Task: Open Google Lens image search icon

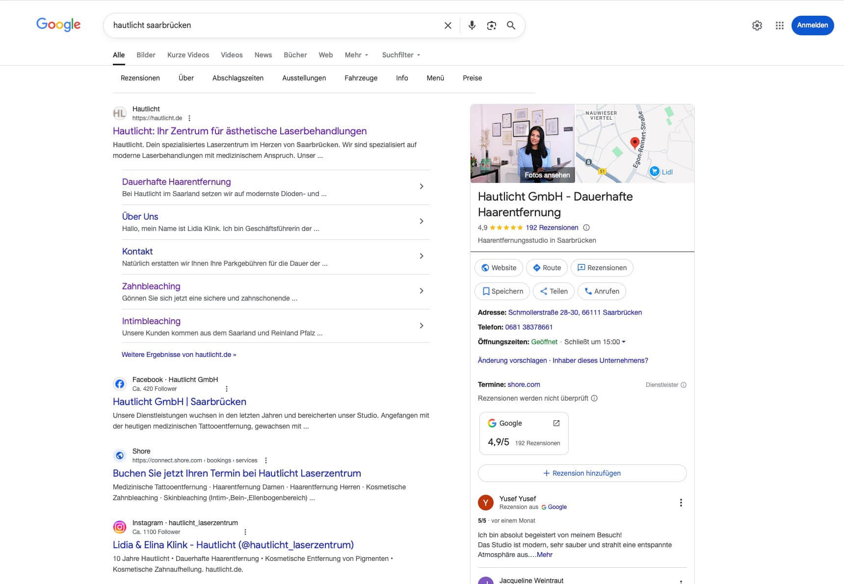Action: click(491, 25)
